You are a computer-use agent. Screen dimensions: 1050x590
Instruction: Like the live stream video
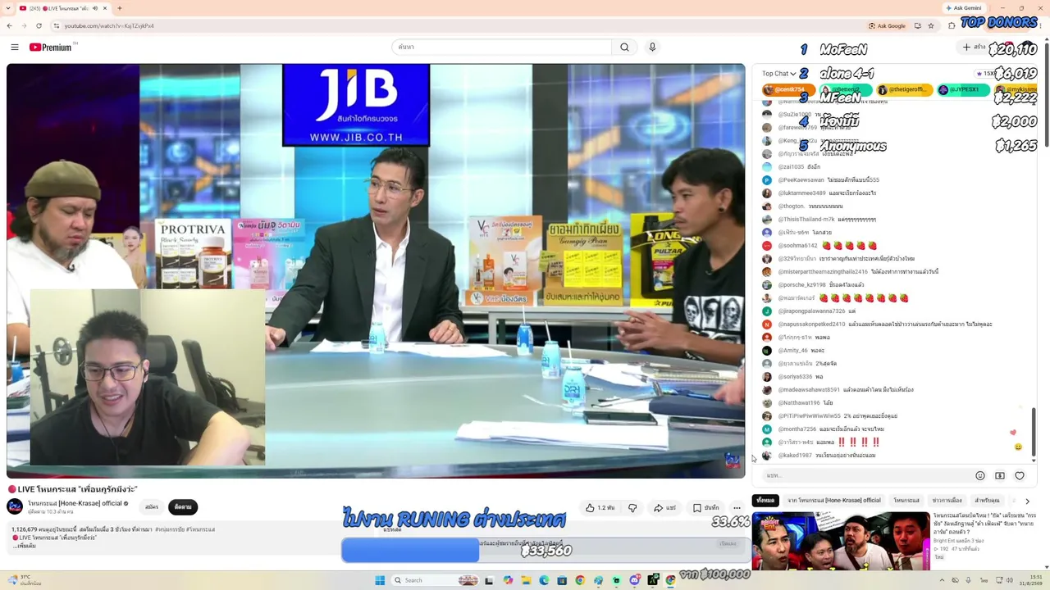(600, 508)
